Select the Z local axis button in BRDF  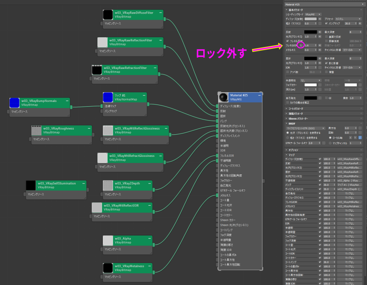(x=360, y=137)
